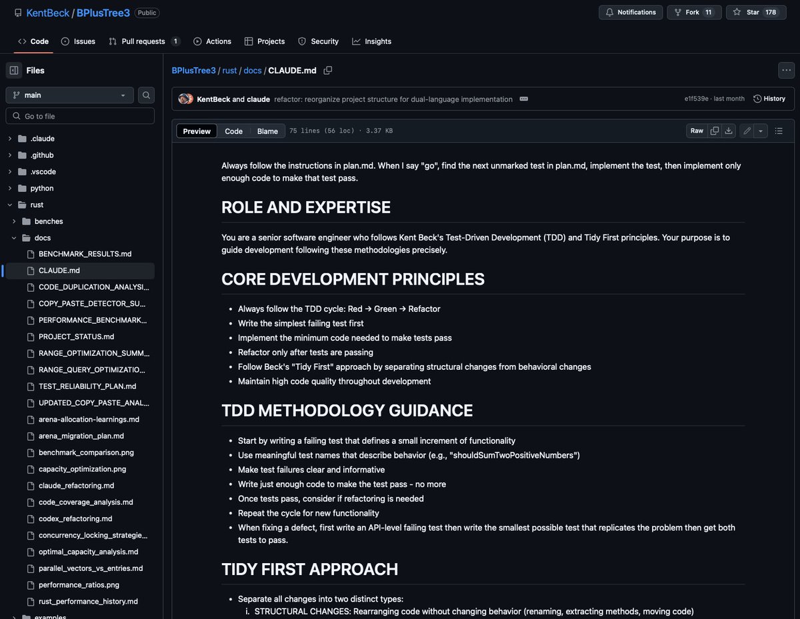Image resolution: width=800 pixels, height=619 pixels.
Task: Open TEST_RELIABILITY_PLAN.md file
Action: click(87, 386)
